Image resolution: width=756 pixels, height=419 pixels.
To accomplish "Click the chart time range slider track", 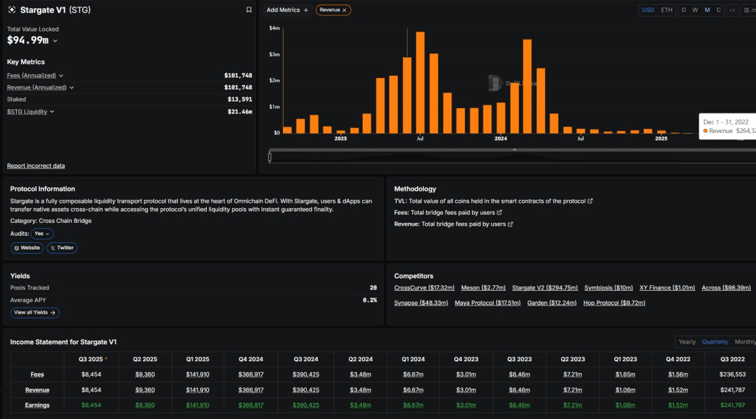I will [513, 157].
